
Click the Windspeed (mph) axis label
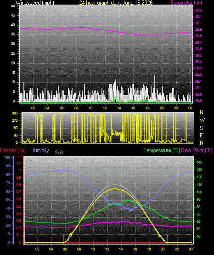pos(35,3)
